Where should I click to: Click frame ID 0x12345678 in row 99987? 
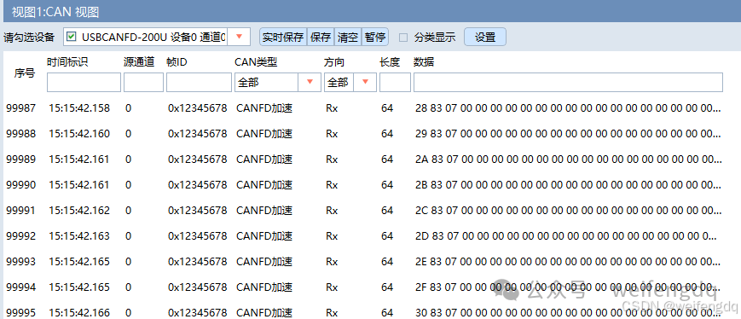pos(198,108)
